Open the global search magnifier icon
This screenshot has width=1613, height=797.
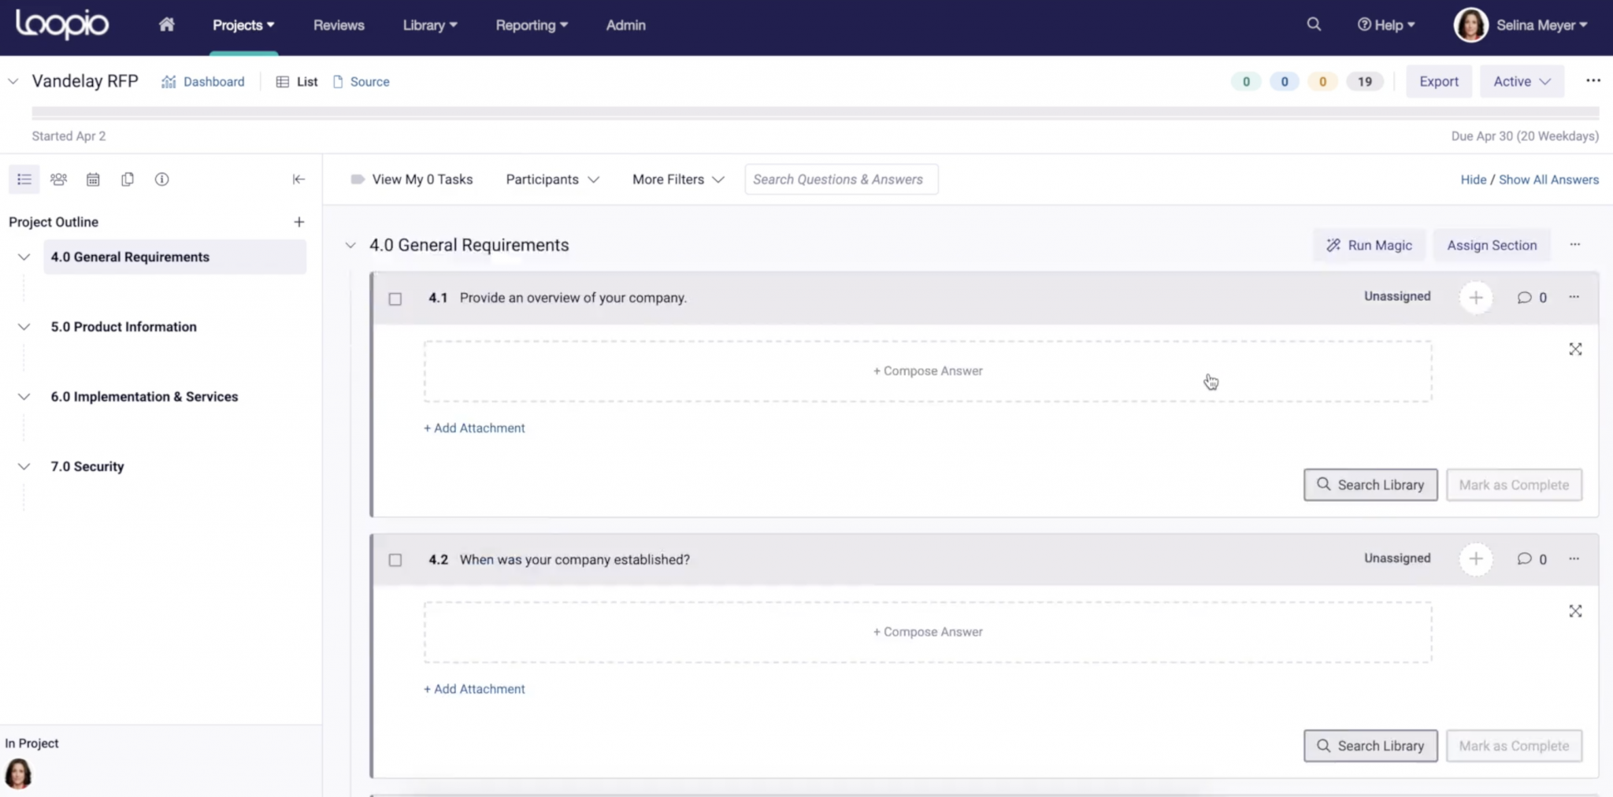(x=1314, y=24)
